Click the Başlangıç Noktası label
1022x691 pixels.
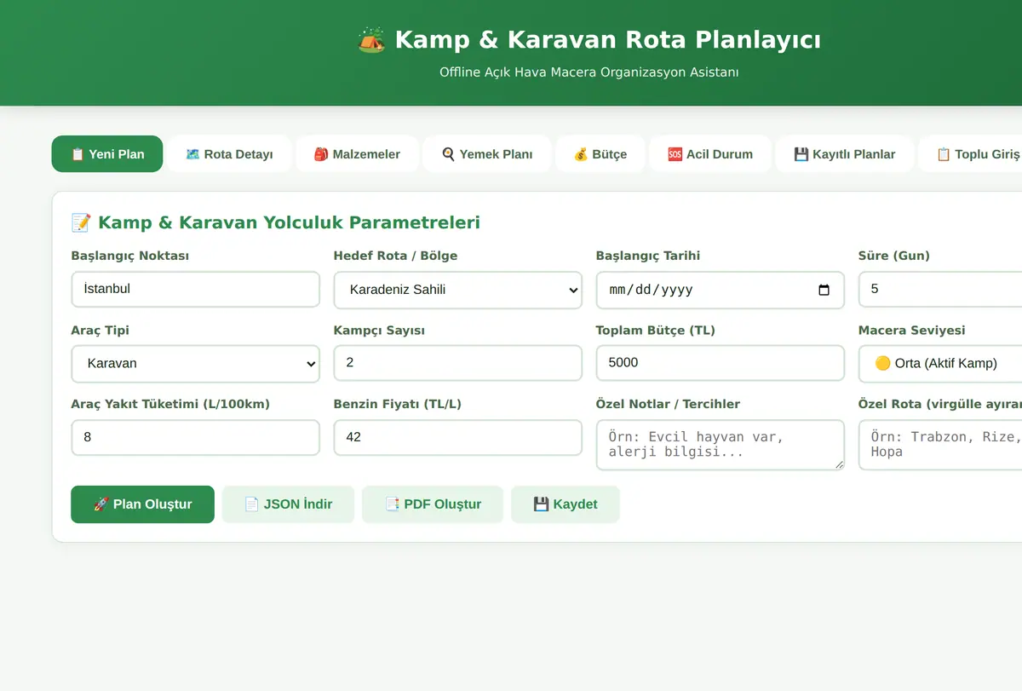pos(130,256)
